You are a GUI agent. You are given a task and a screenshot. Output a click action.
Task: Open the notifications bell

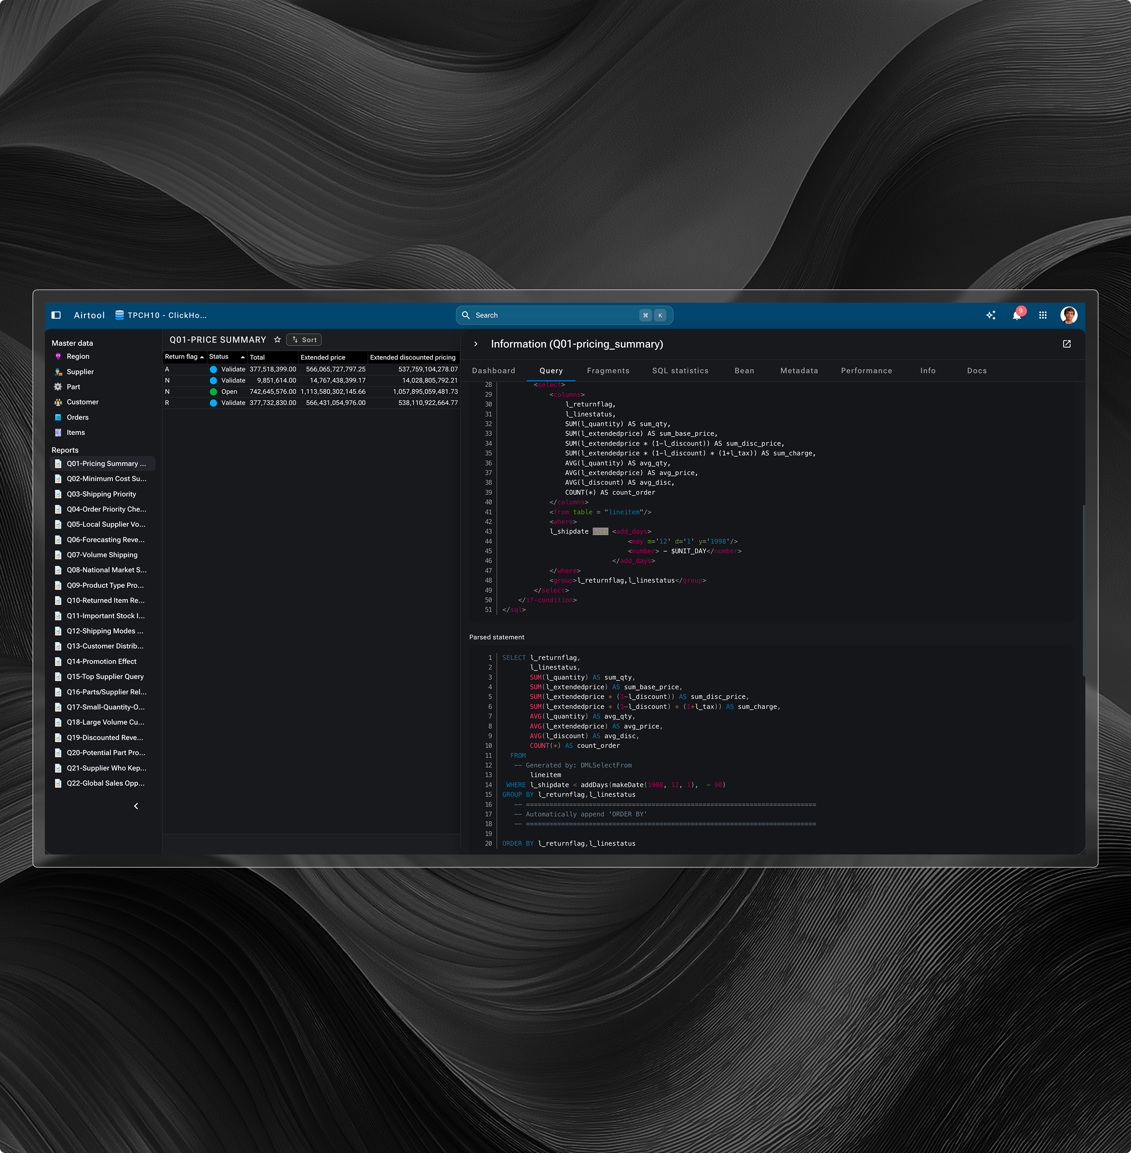[1016, 315]
